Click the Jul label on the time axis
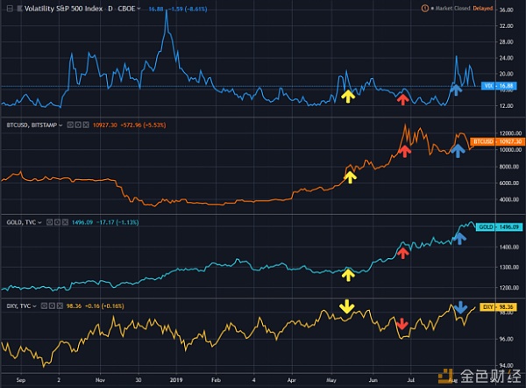The height and width of the screenshot is (388, 526). pos(410,380)
